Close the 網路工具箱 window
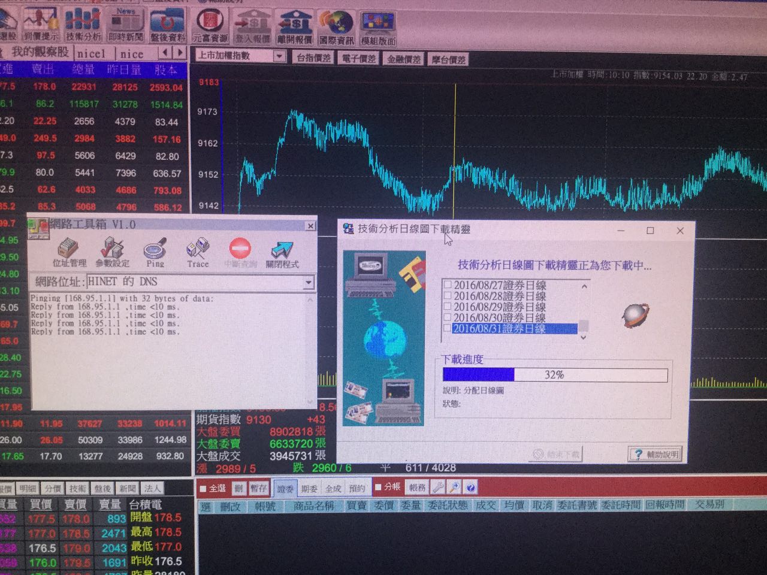 (310, 226)
